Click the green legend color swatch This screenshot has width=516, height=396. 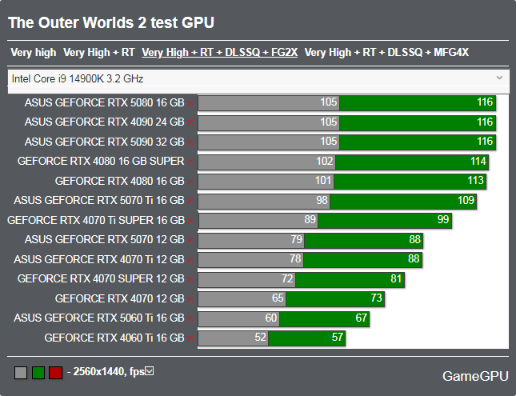pos(38,372)
